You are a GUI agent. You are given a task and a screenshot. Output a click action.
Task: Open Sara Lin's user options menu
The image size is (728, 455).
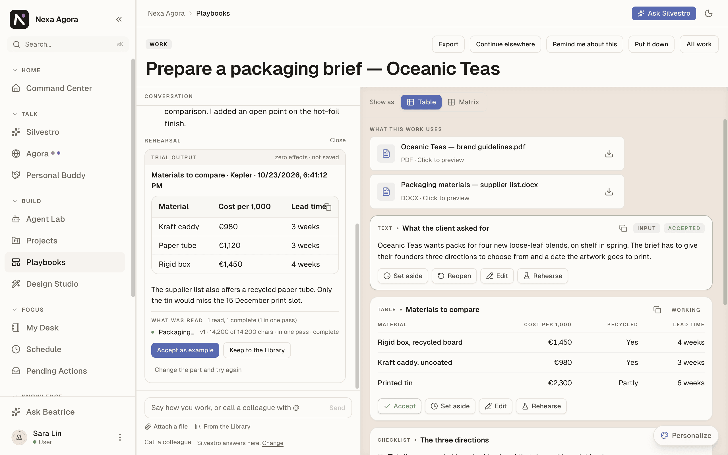120,437
